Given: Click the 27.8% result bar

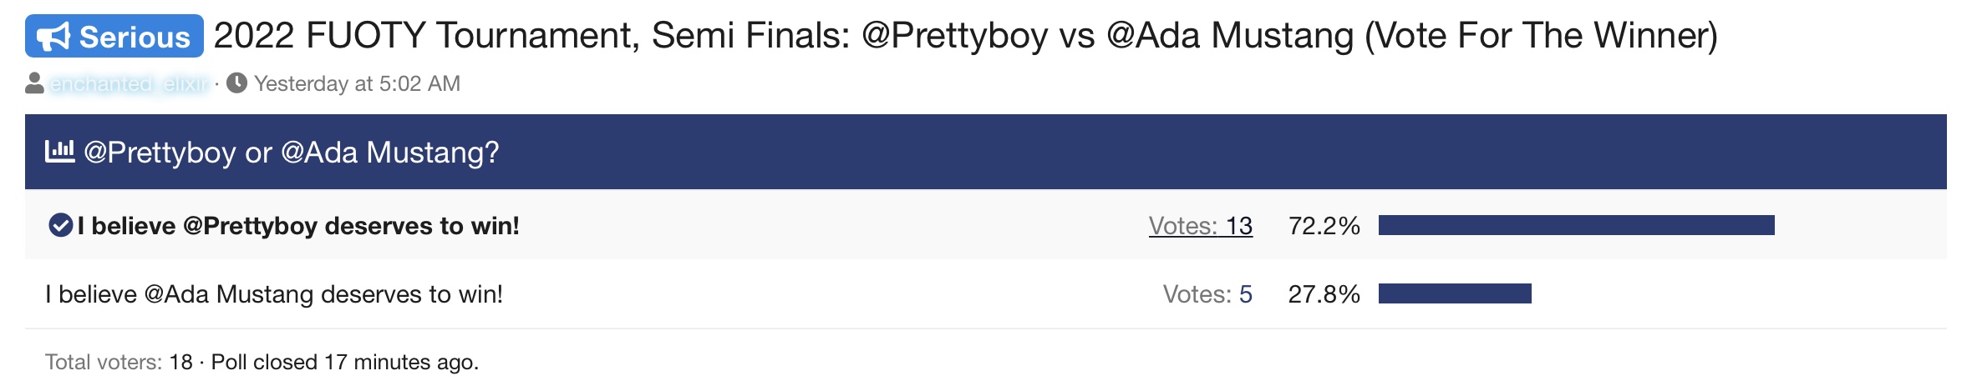Looking at the screenshot, I should (x=1455, y=293).
